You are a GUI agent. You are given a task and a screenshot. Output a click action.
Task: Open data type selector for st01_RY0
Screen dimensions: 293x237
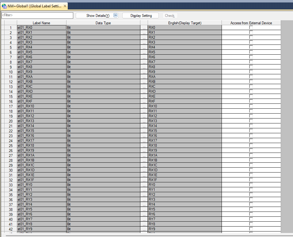[144, 185]
